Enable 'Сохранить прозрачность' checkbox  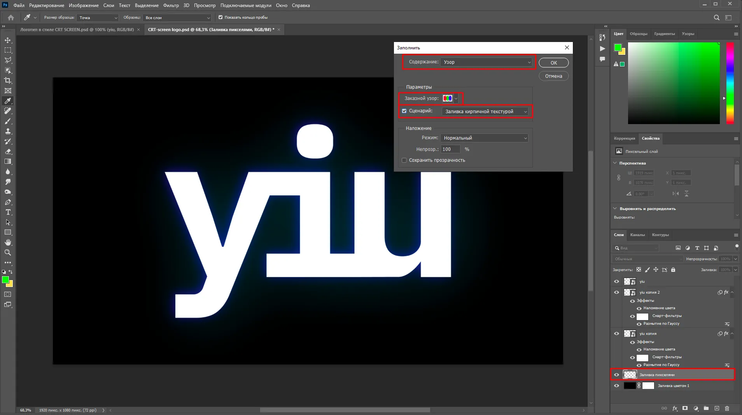pyautogui.click(x=404, y=160)
